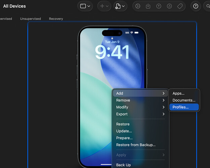The width and height of the screenshot is (210, 168).
Task: Switch to the Unsupervised tab
Action: pyautogui.click(x=30, y=19)
